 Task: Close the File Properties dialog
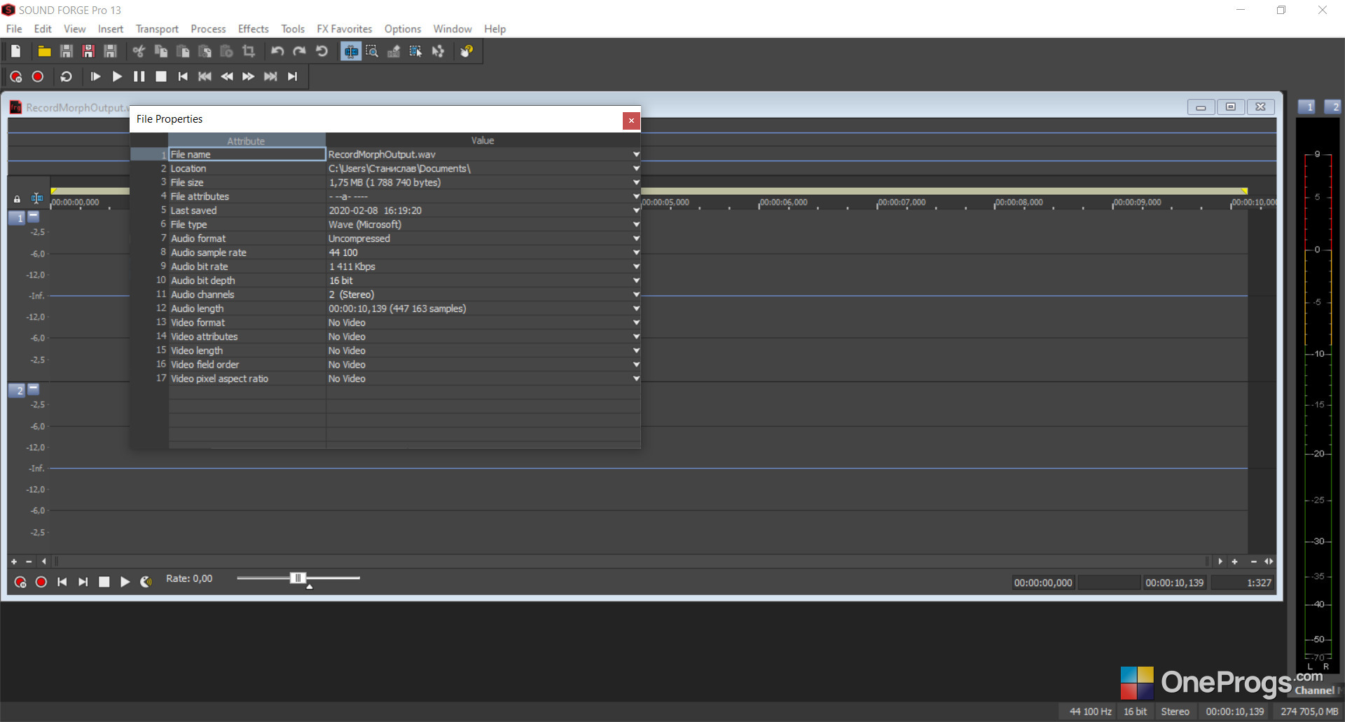pyautogui.click(x=631, y=121)
